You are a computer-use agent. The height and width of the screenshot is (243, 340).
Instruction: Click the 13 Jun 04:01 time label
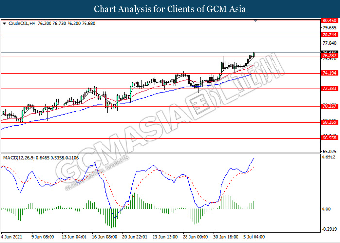(74, 237)
